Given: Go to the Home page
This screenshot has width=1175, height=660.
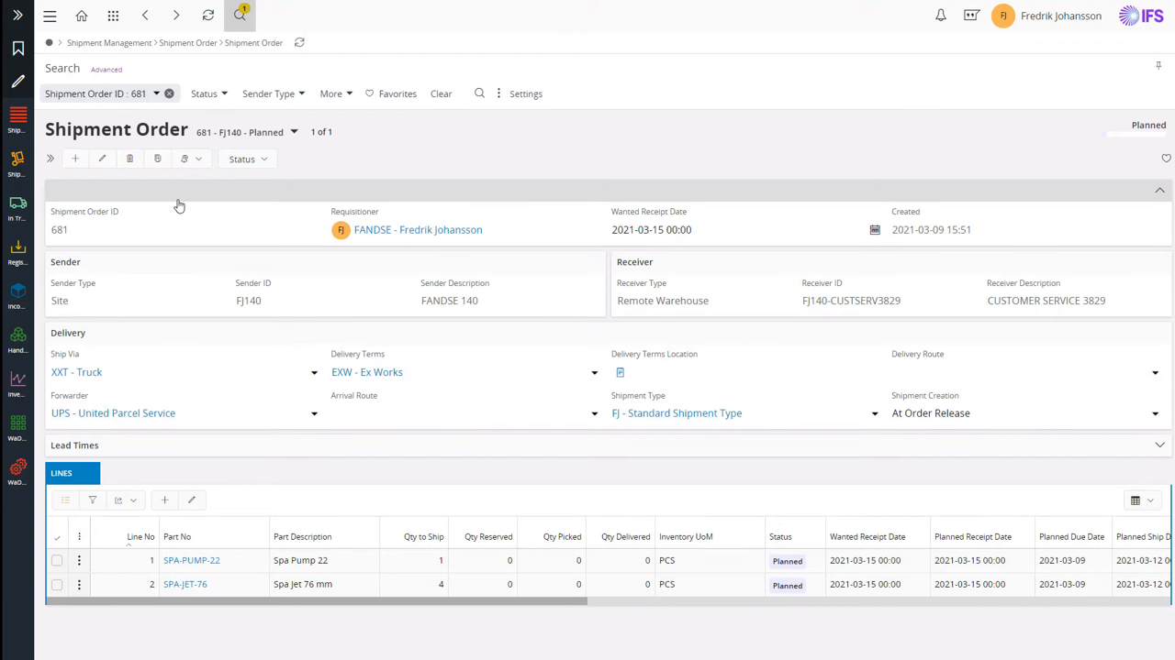Looking at the screenshot, I should pyautogui.click(x=82, y=16).
